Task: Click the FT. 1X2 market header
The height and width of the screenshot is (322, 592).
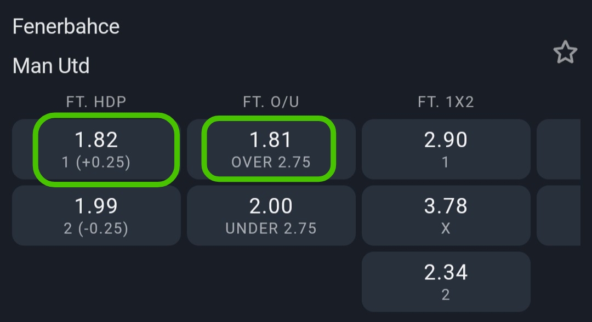Action: [446, 102]
